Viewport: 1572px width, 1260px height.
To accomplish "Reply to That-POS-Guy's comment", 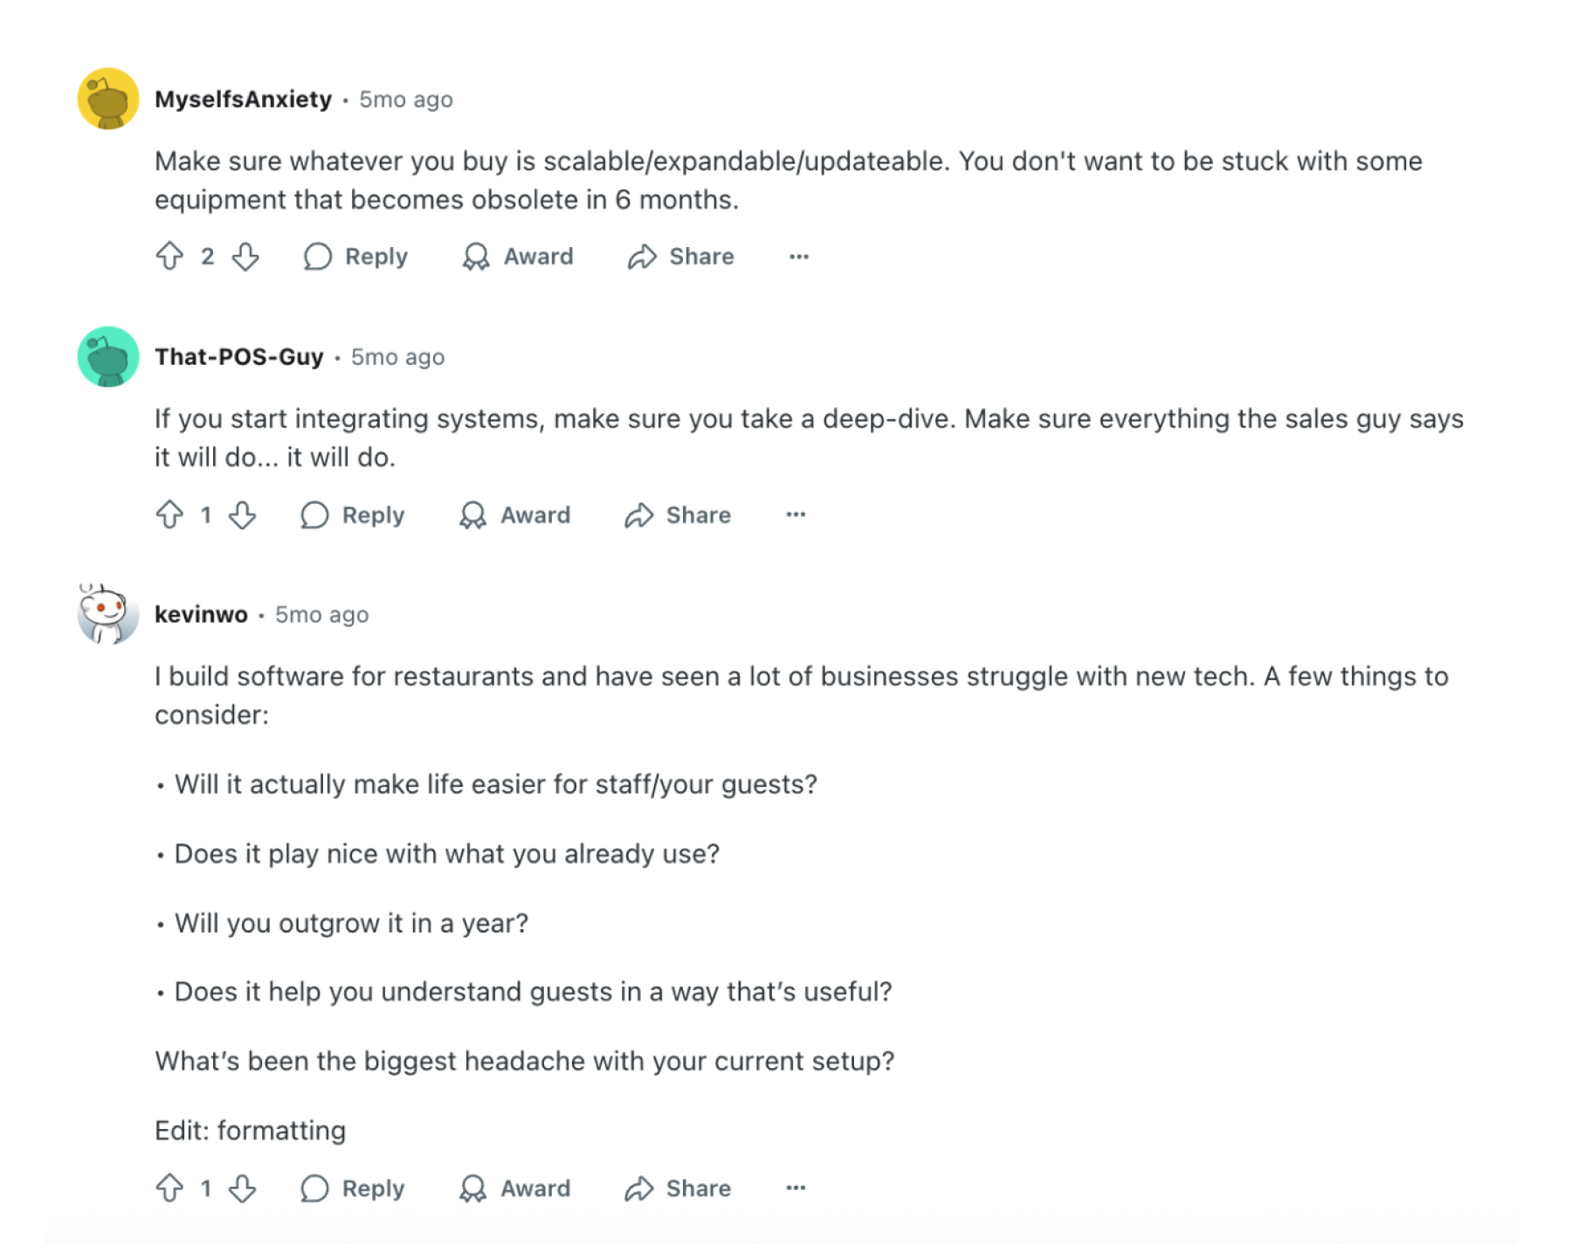I will click(351, 515).
